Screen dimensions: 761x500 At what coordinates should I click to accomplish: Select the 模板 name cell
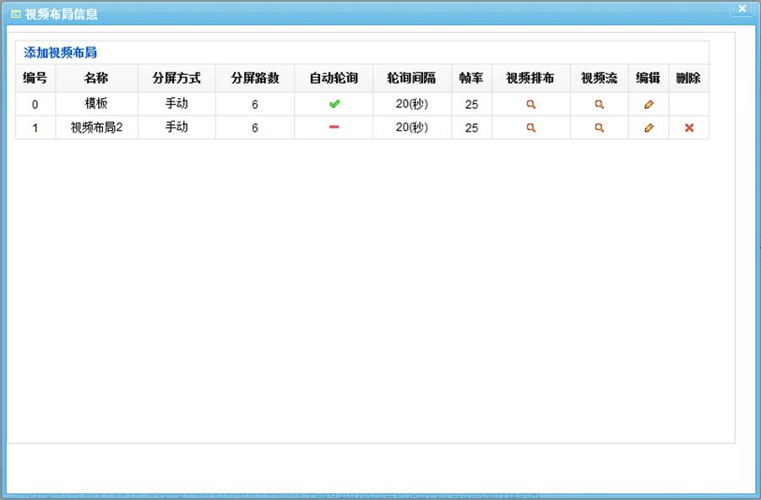[96, 105]
